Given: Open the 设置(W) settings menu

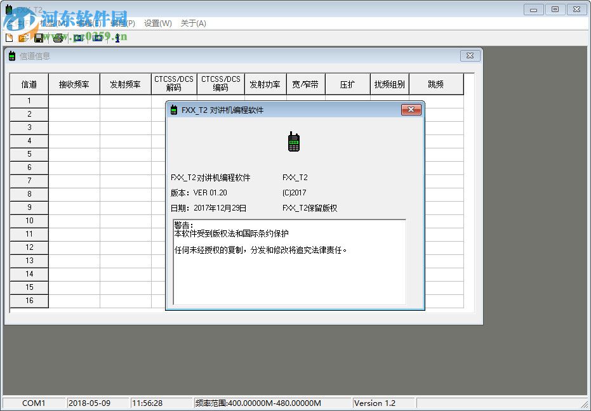Looking at the screenshot, I should (156, 23).
